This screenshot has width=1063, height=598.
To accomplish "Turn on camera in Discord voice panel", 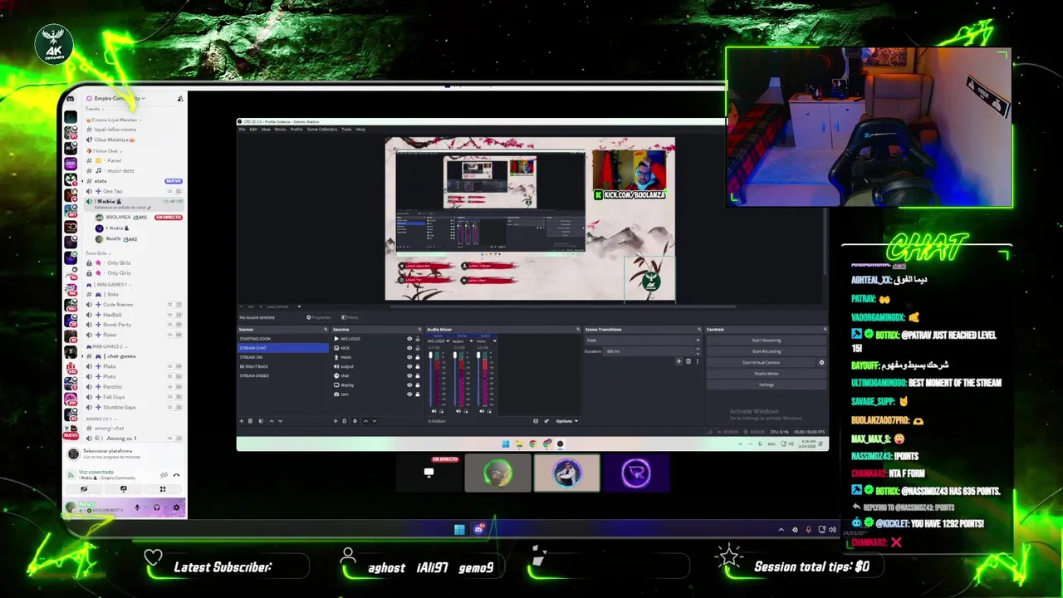I will [x=84, y=489].
